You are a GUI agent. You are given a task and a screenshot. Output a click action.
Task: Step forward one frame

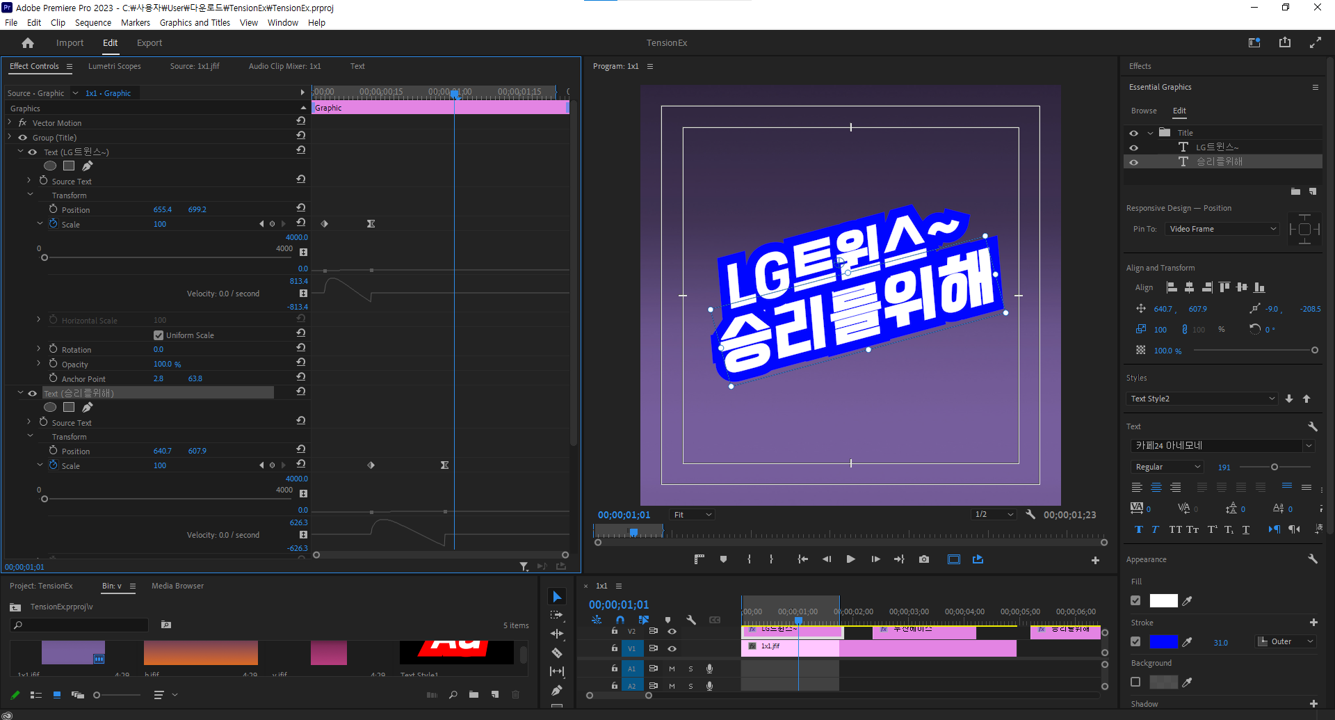coord(875,559)
